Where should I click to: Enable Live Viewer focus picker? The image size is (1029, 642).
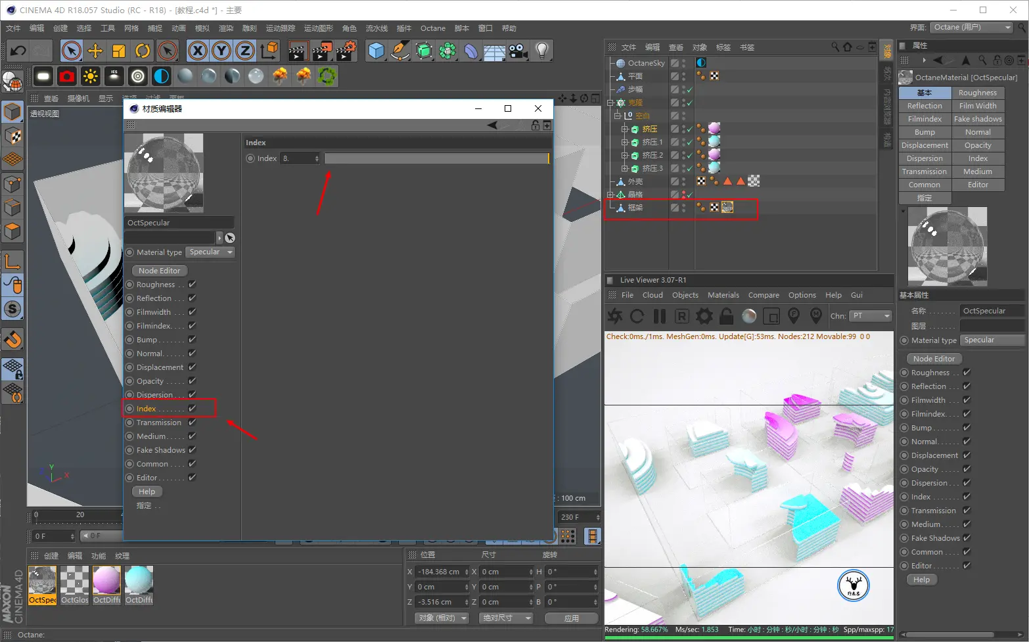[794, 316]
